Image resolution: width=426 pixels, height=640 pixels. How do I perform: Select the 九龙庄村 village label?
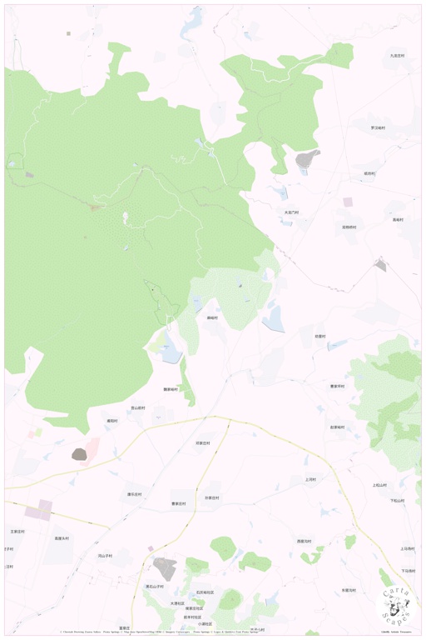397,56
